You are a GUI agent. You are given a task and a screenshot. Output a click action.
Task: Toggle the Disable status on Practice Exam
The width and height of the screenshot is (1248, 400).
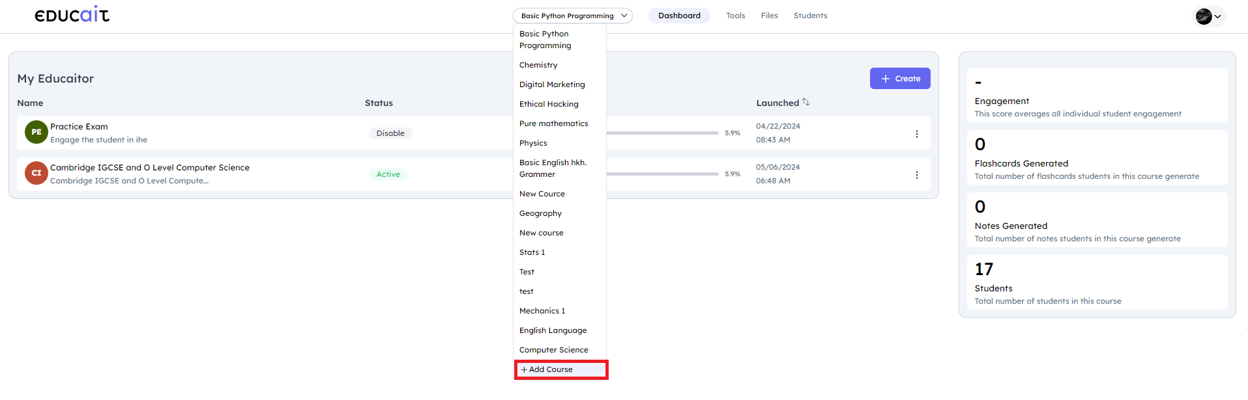click(x=390, y=133)
